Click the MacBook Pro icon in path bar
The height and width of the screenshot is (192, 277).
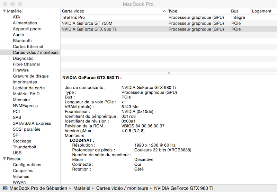pos(5,188)
